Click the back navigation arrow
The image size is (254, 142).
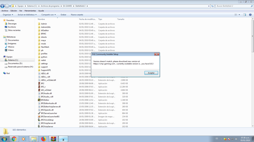[x=3, y=6]
